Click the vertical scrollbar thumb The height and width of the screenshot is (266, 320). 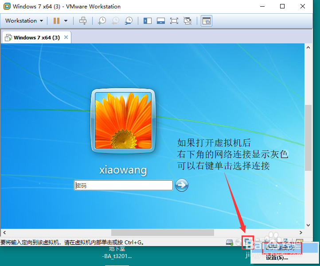tap(308, 138)
